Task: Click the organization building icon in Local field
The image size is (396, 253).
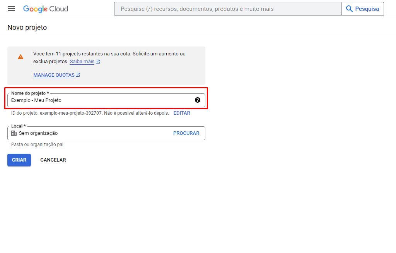Action: point(14,133)
